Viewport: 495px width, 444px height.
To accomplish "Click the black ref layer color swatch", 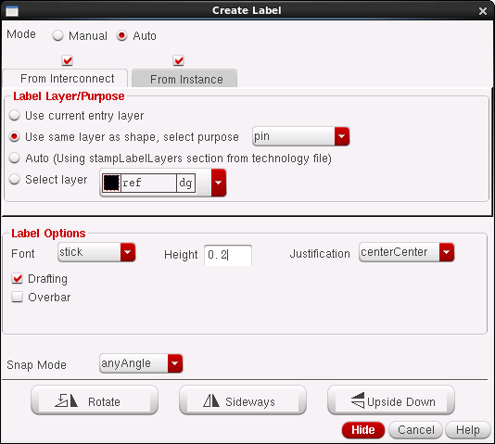I will (x=111, y=183).
